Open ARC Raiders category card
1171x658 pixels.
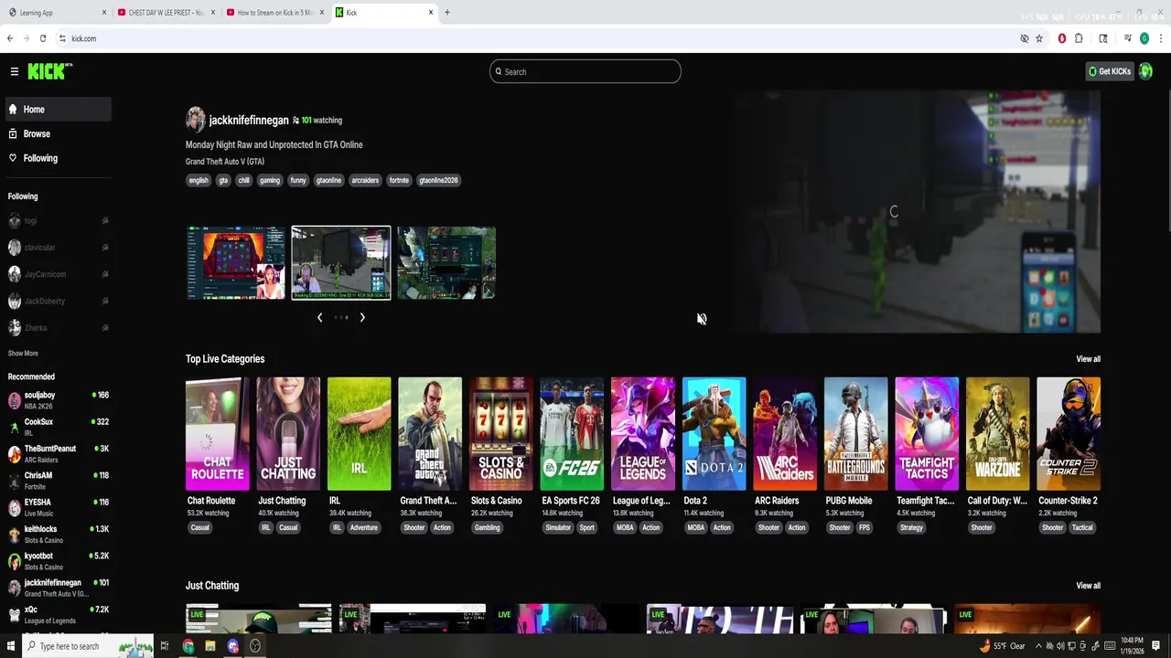pos(785,434)
